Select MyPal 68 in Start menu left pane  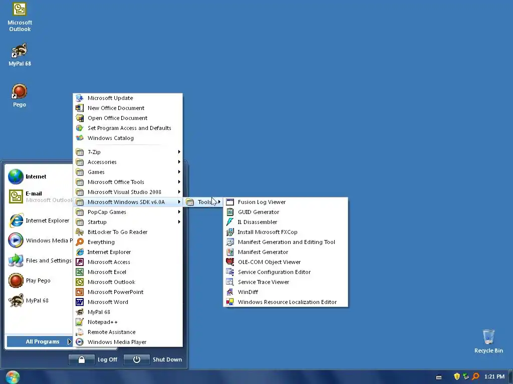(39, 300)
